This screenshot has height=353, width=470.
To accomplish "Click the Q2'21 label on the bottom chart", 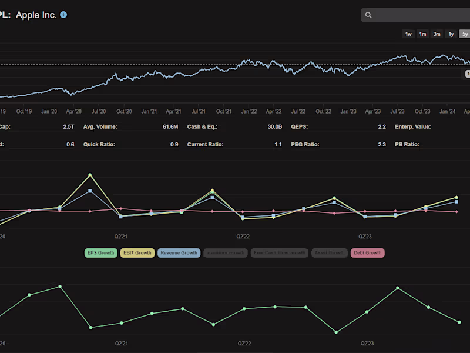I will tap(122, 344).
